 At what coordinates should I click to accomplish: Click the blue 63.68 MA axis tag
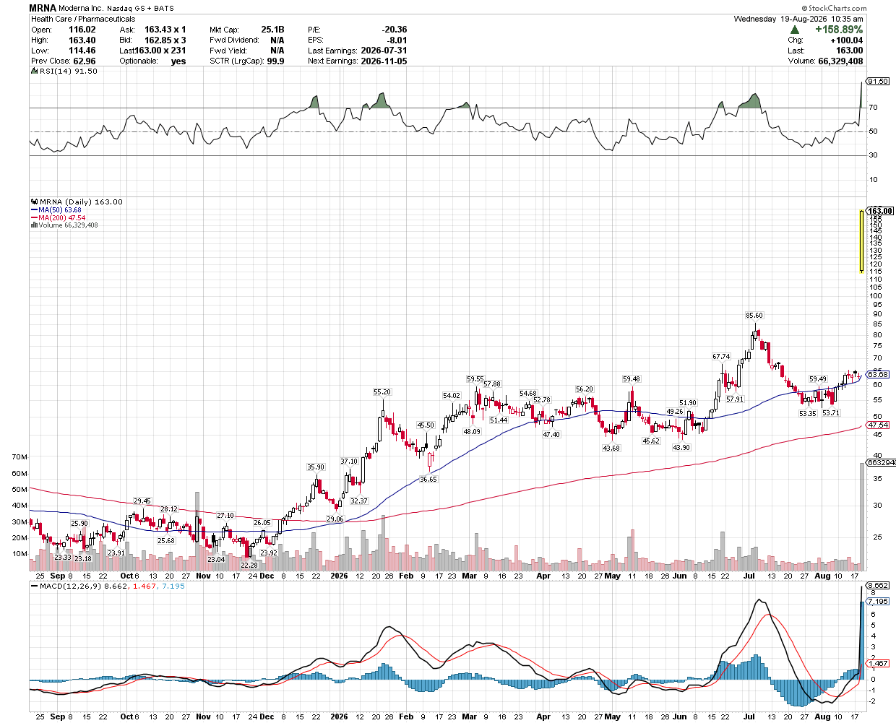tap(878, 375)
